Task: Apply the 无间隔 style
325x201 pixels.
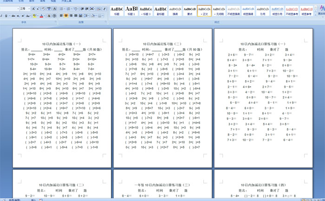Action: [x=219, y=11]
